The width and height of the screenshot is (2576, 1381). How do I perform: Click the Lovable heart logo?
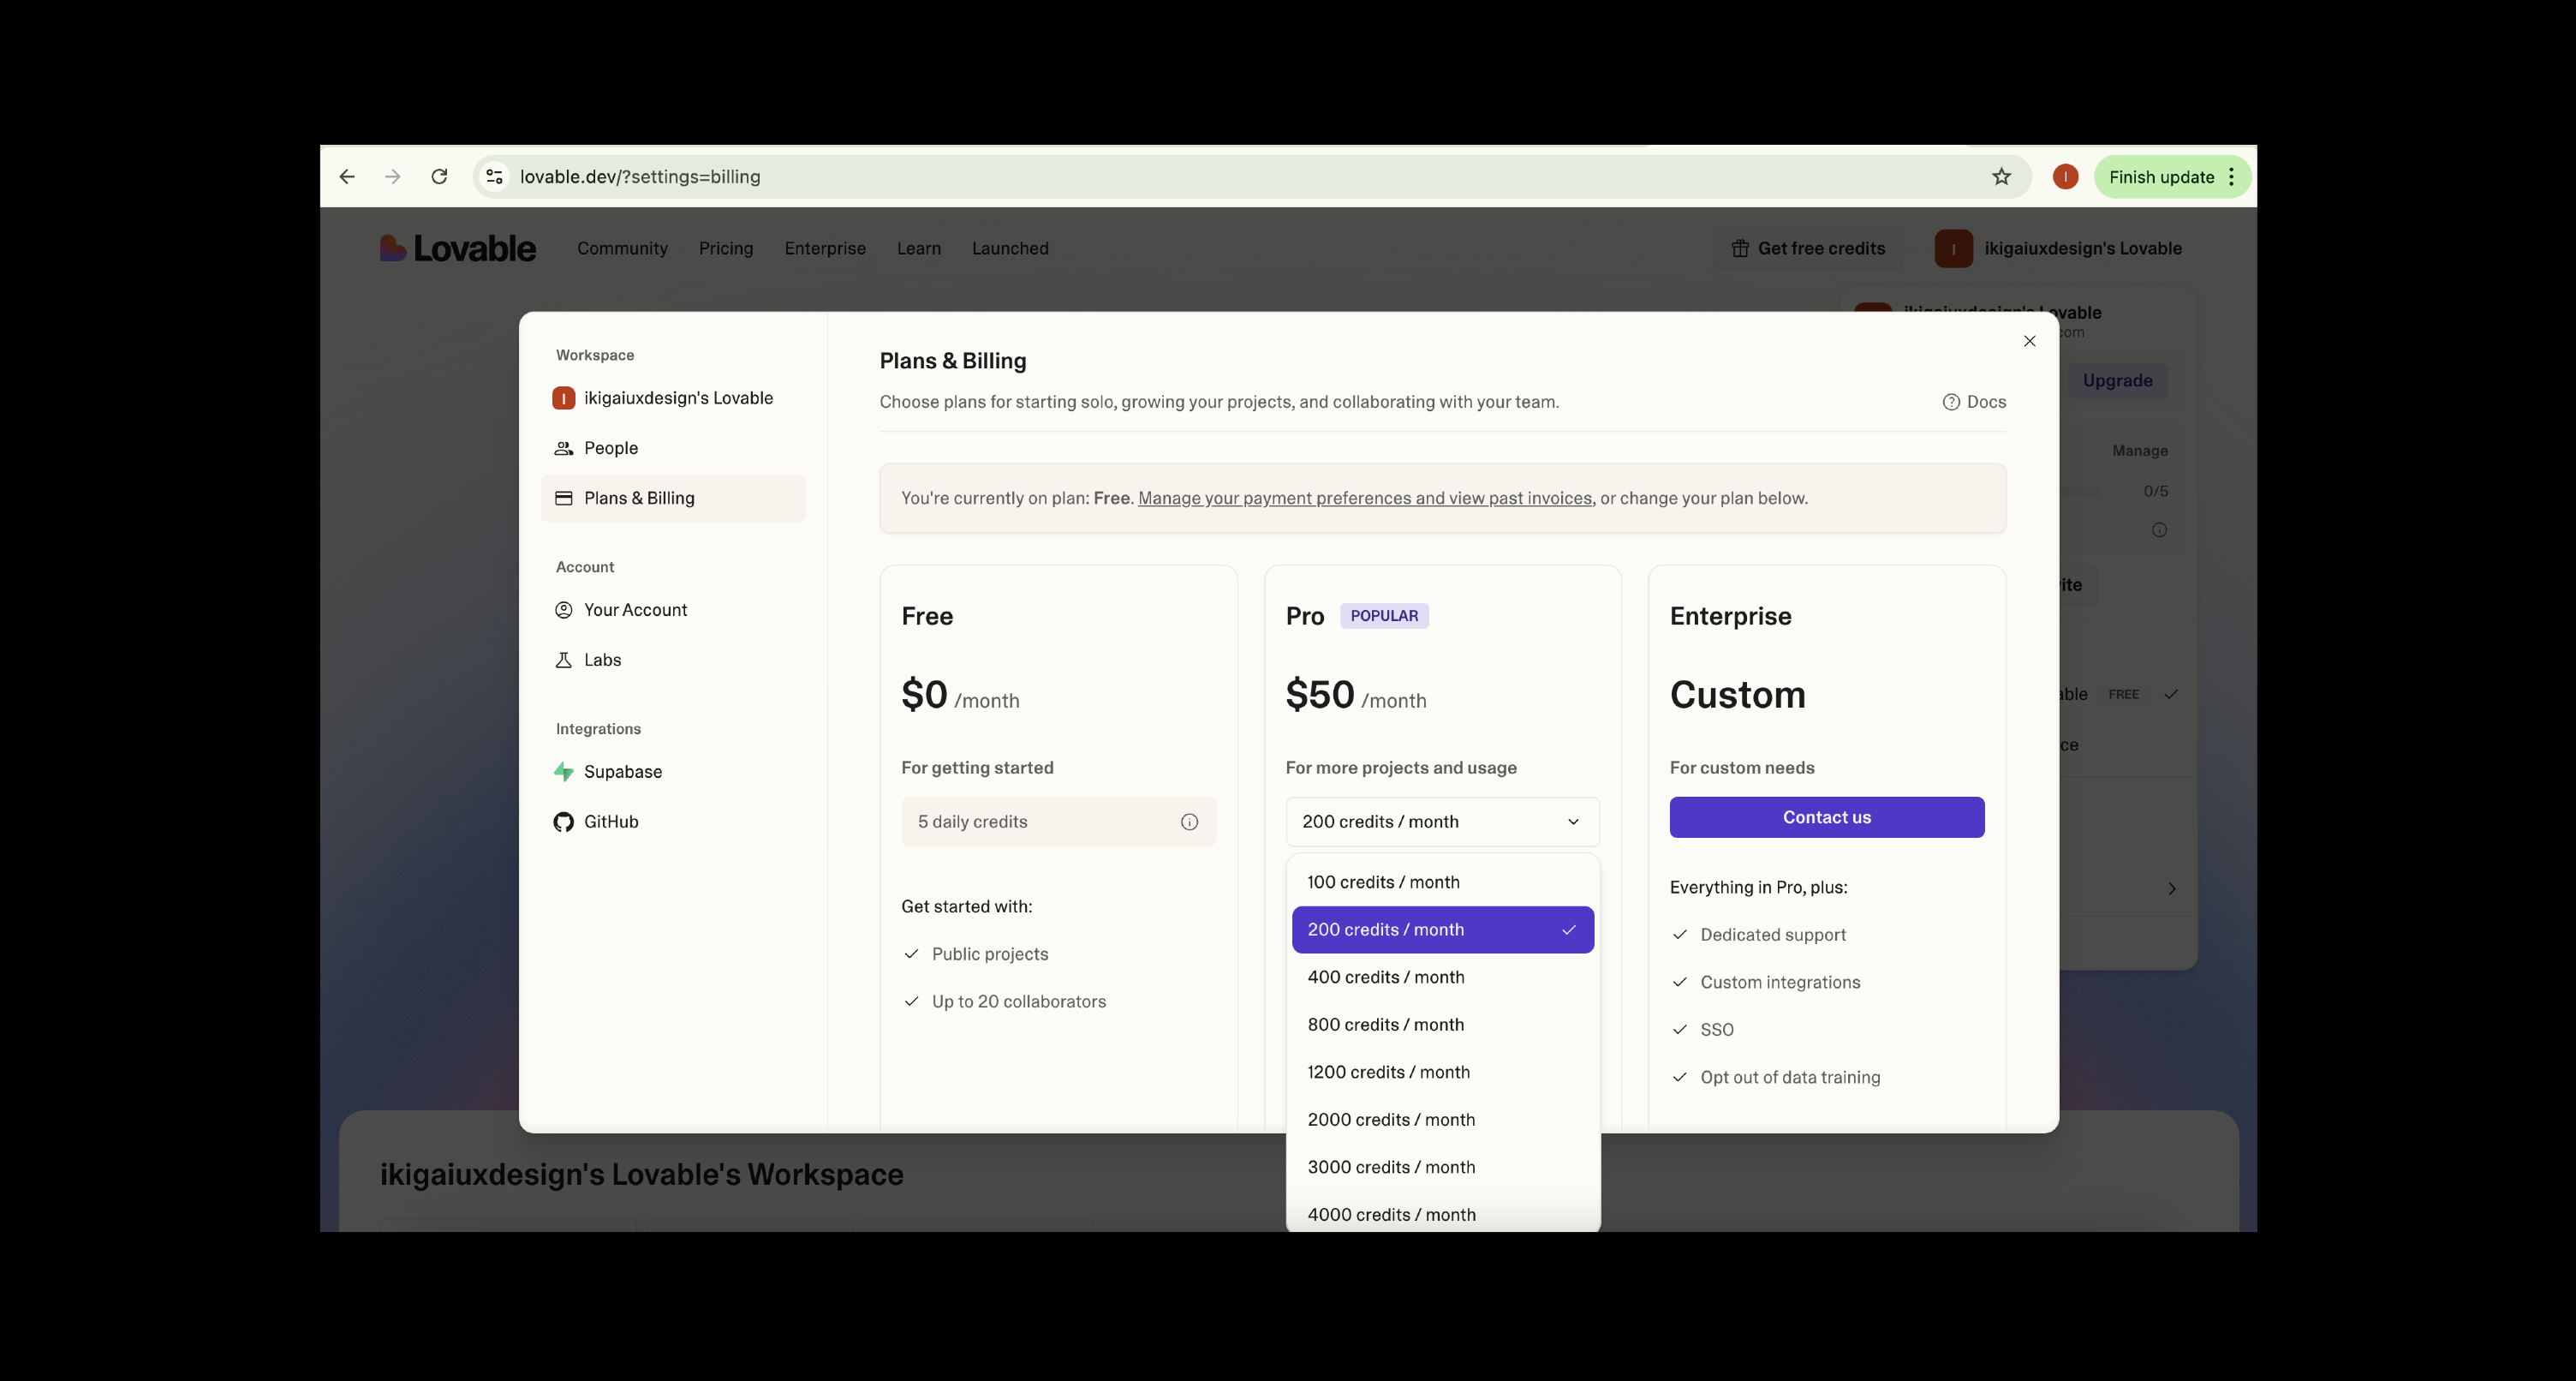392,248
